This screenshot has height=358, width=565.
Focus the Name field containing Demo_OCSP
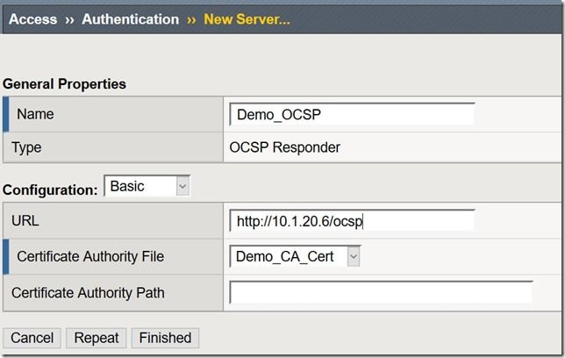click(x=352, y=114)
